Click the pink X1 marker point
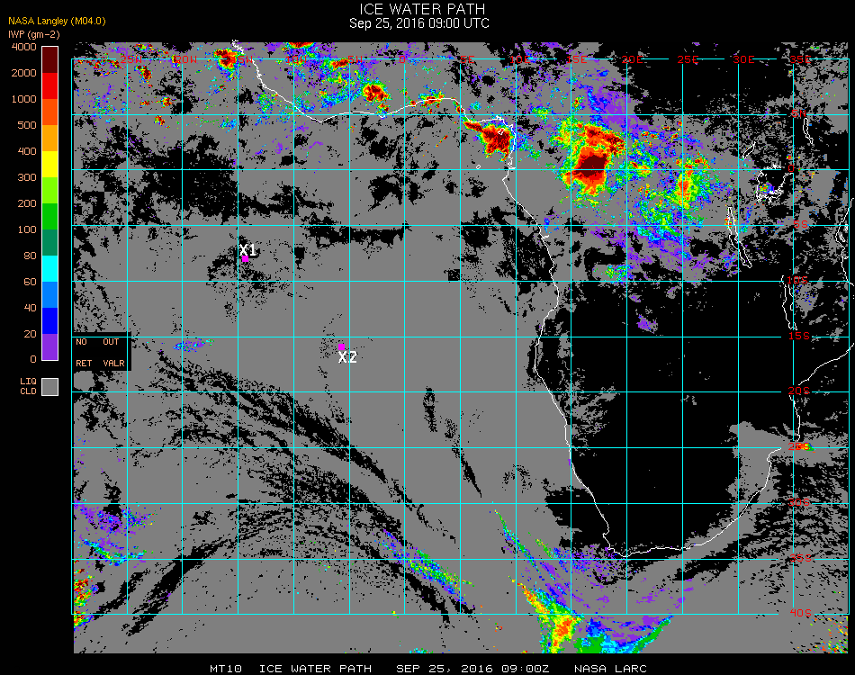The height and width of the screenshot is (675, 855). (246, 259)
